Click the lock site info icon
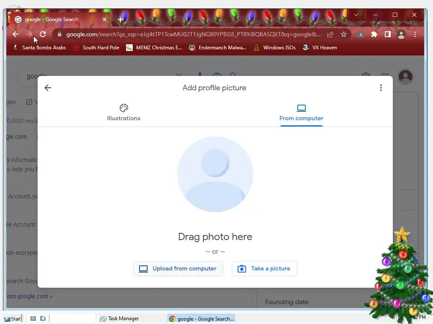The width and height of the screenshot is (433, 324). [x=59, y=34]
